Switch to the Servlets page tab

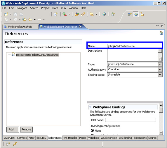[x=22, y=138]
